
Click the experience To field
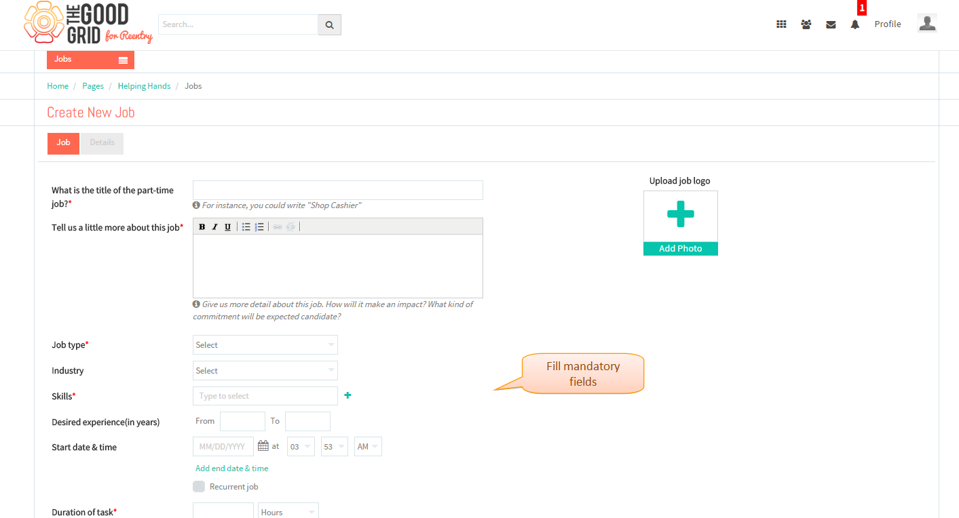[307, 421]
